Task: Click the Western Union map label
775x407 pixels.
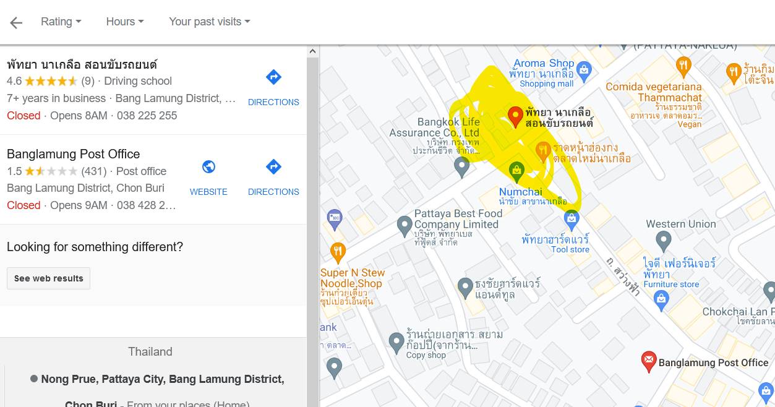Action: pos(681,224)
